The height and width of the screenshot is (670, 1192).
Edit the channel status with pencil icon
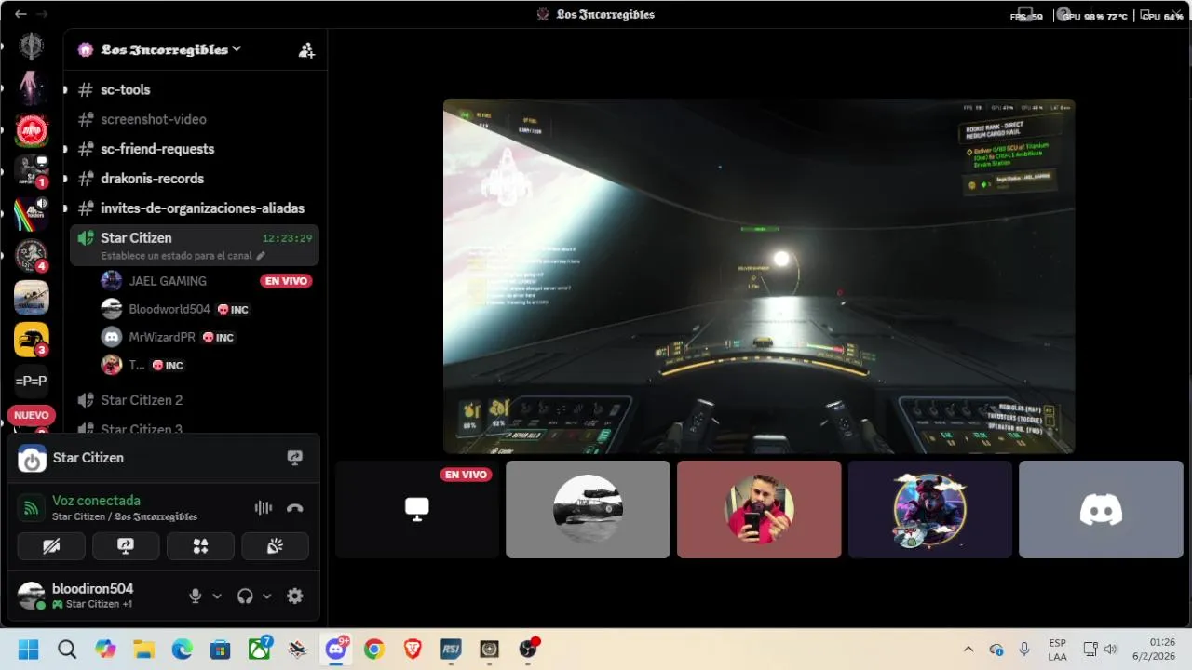click(261, 255)
